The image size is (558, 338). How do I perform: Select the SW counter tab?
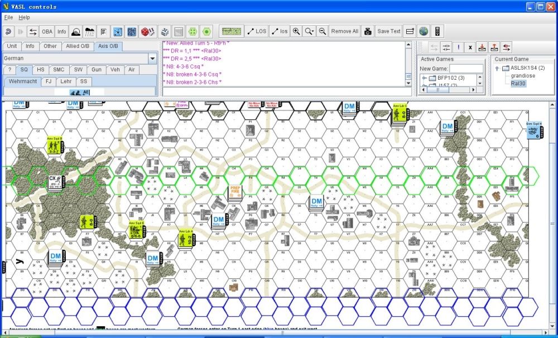tap(78, 70)
